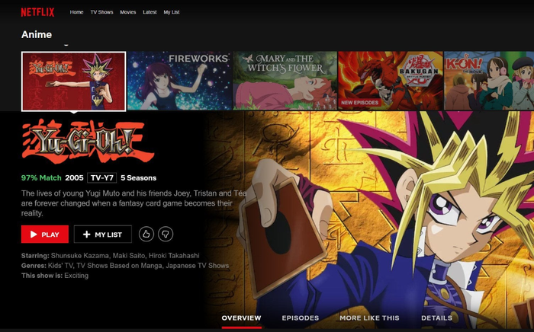The height and width of the screenshot is (332, 534).
Task: Click the Netflix logo
Action: 37,12
